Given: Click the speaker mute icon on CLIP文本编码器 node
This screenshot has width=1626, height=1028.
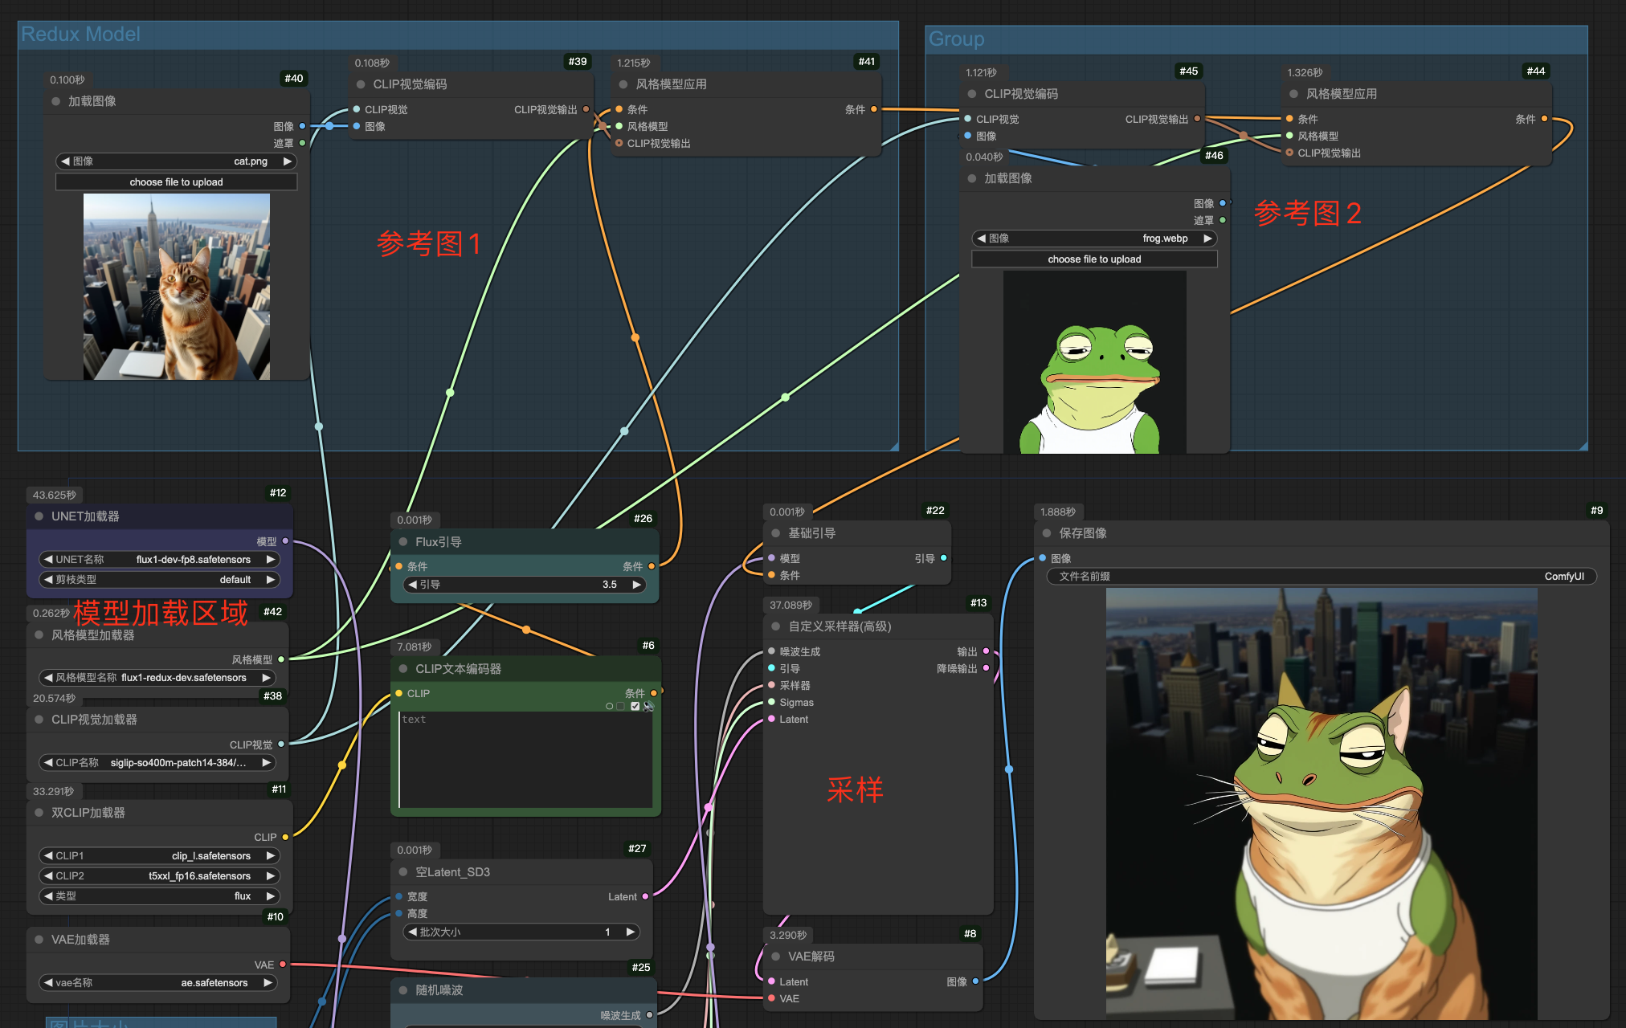Looking at the screenshot, I should [x=648, y=707].
